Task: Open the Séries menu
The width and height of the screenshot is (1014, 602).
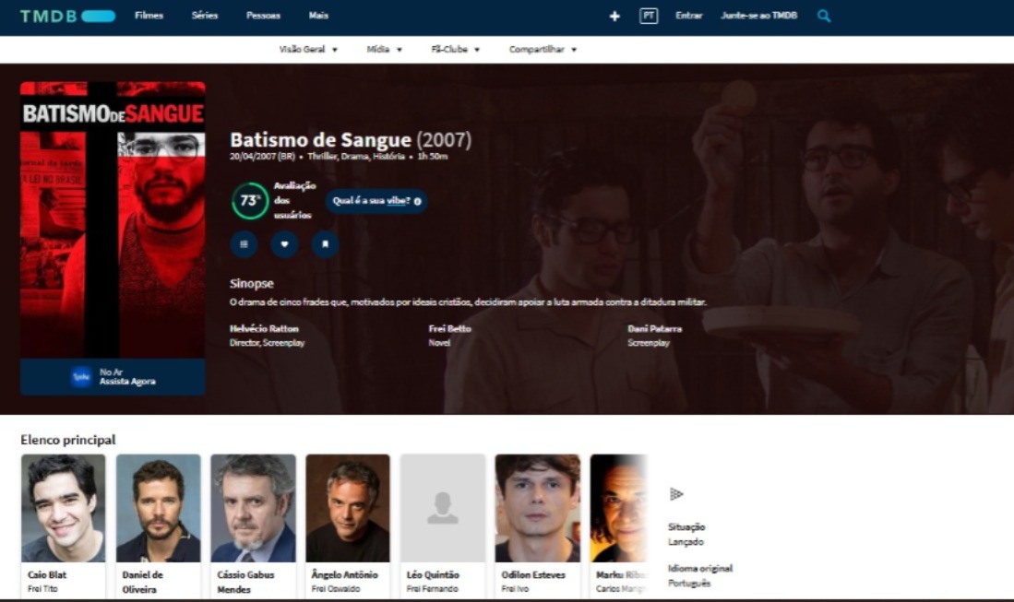Action: 205,16
